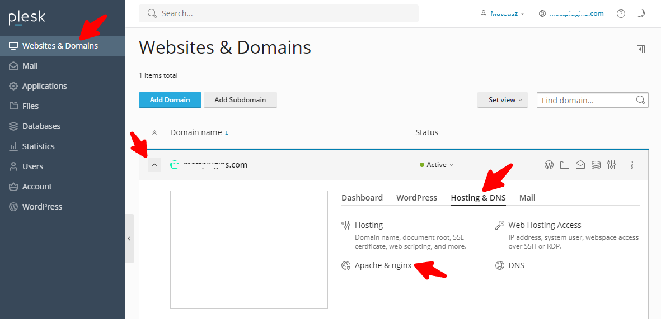Screen dimensions: 661x319
Task: Click the Plesk logo
Action: coord(27,18)
